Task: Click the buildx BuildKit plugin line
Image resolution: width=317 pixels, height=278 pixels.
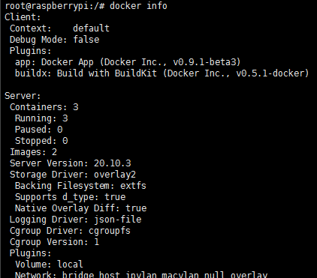Action: [162, 73]
